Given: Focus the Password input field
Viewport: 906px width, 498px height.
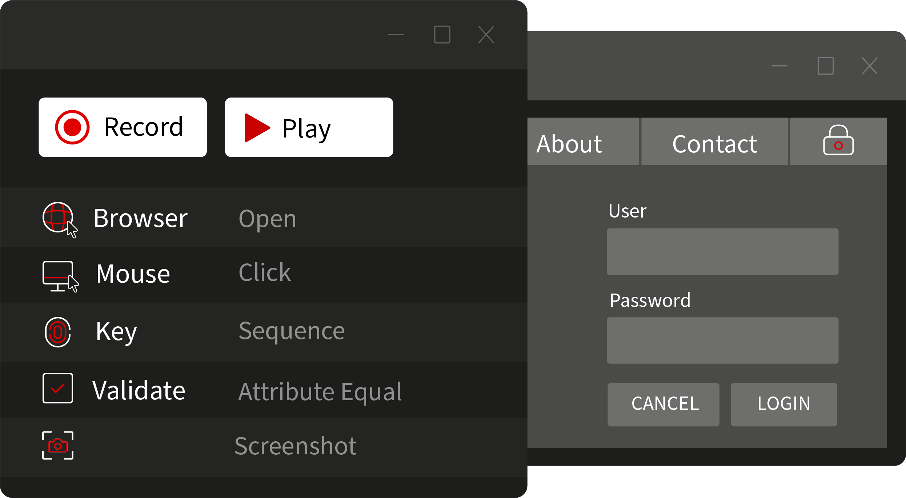Looking at the screenshot, I should [x=722, y=340].
